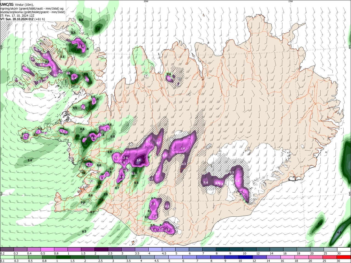Image resolution: width=351 pixels, height=263 pixels.
Task: Click the 'VT: Sun. 20.10.2024 01Z (+61 h)' line
Action: pyautogui.click(x=22, y=19)
